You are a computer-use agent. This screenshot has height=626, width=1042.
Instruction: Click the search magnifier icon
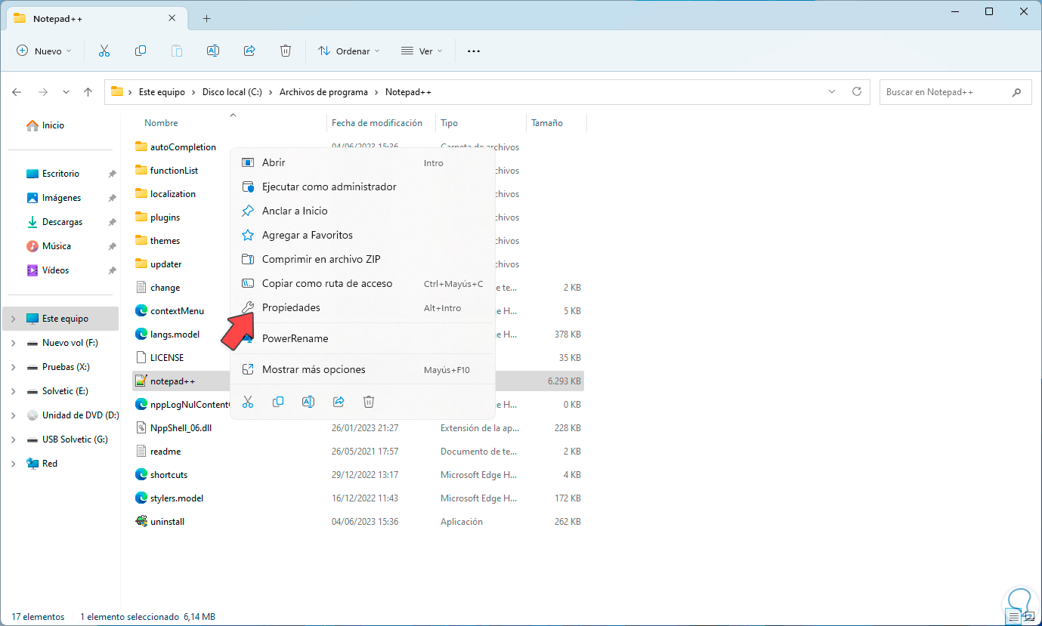pos(1016,92)
